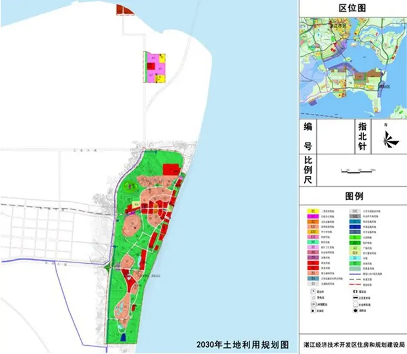Viewport: 407px width, 354px height.
Task: Click the circular green park feature on map
Action: [x=131, y=186]
